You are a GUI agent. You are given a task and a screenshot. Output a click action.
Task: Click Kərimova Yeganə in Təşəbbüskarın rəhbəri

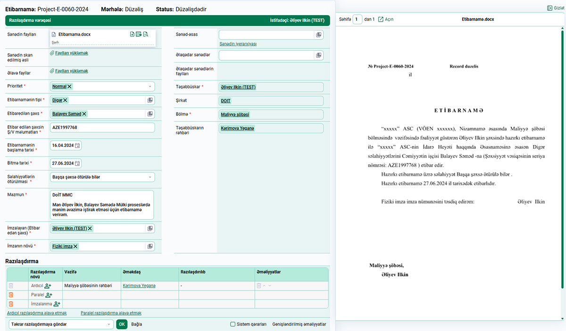point(237,128)
